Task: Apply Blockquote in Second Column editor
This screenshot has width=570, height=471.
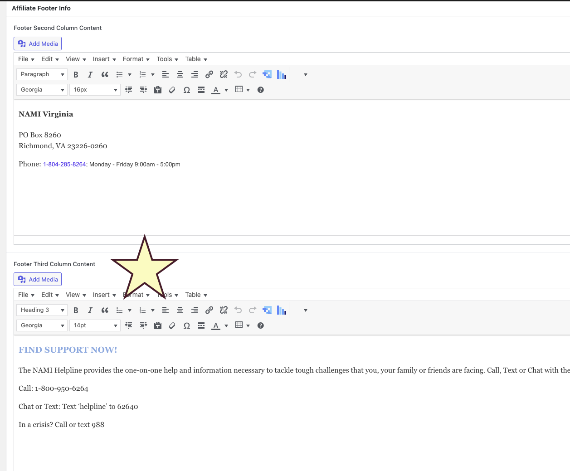Action: tap(105, 74)
